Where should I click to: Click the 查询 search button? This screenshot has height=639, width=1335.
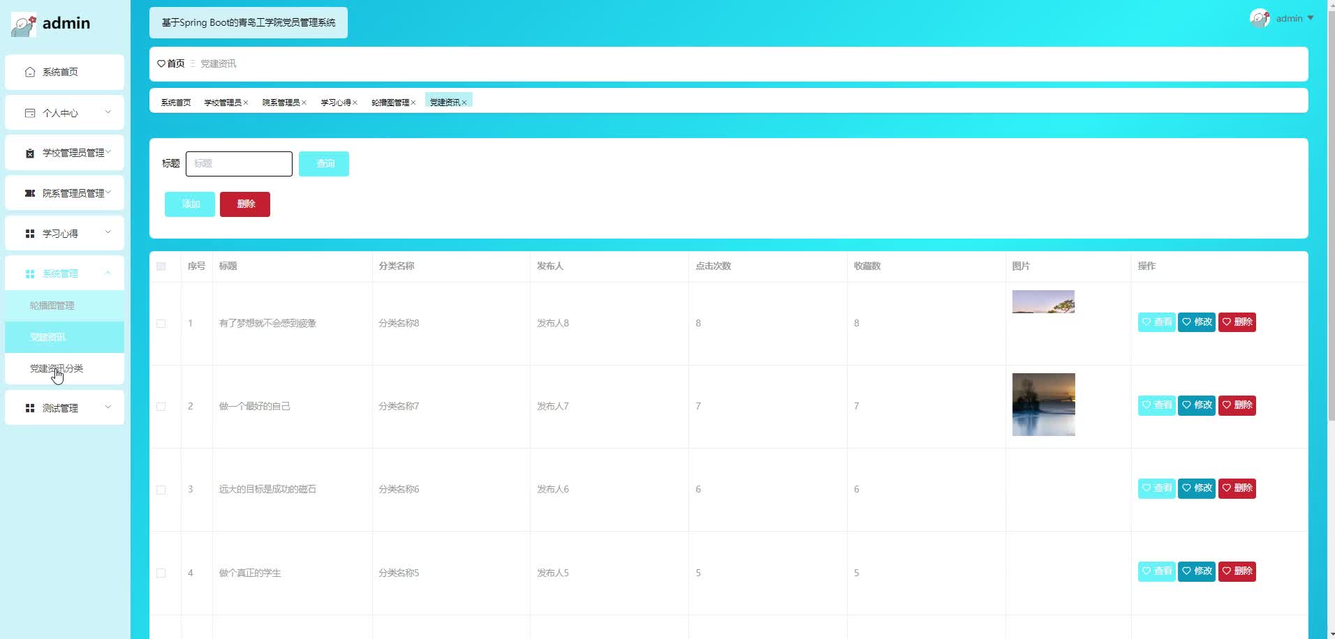324,164
